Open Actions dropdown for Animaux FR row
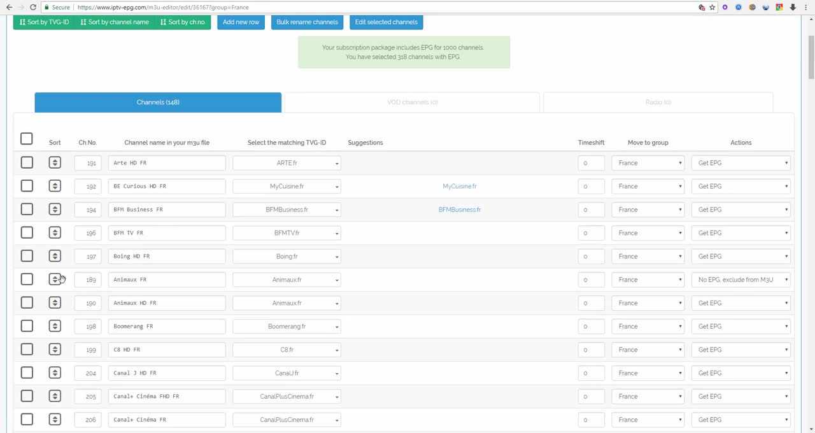The image size is (815, 433). (x=741, y=280)
